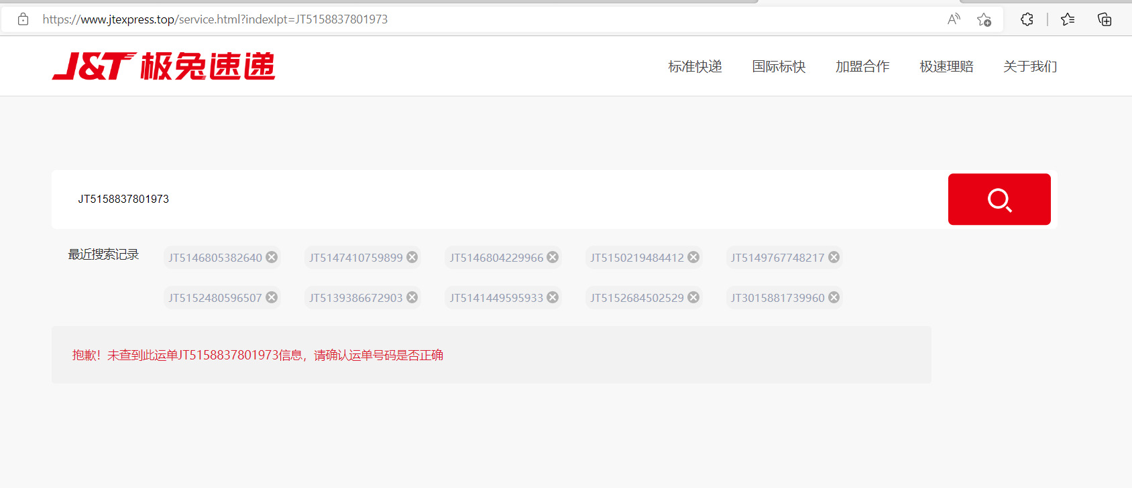Image resolution: width=1132 pixels, height=488 pixels.
Task: Open the 关于我们 menu
Action: 1030,66
